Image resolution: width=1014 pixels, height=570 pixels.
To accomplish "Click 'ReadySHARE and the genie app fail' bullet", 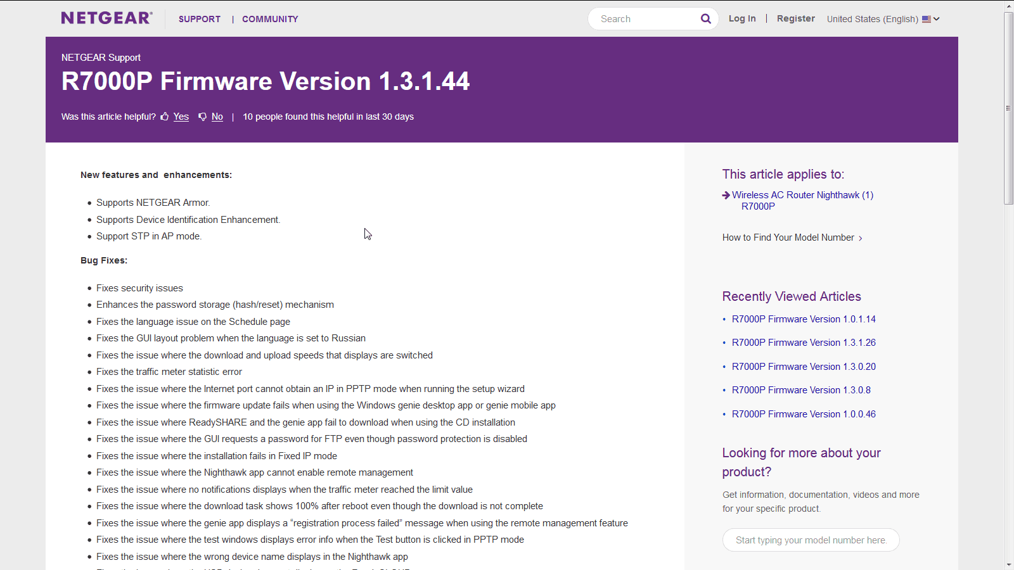I will pos(305,422).
